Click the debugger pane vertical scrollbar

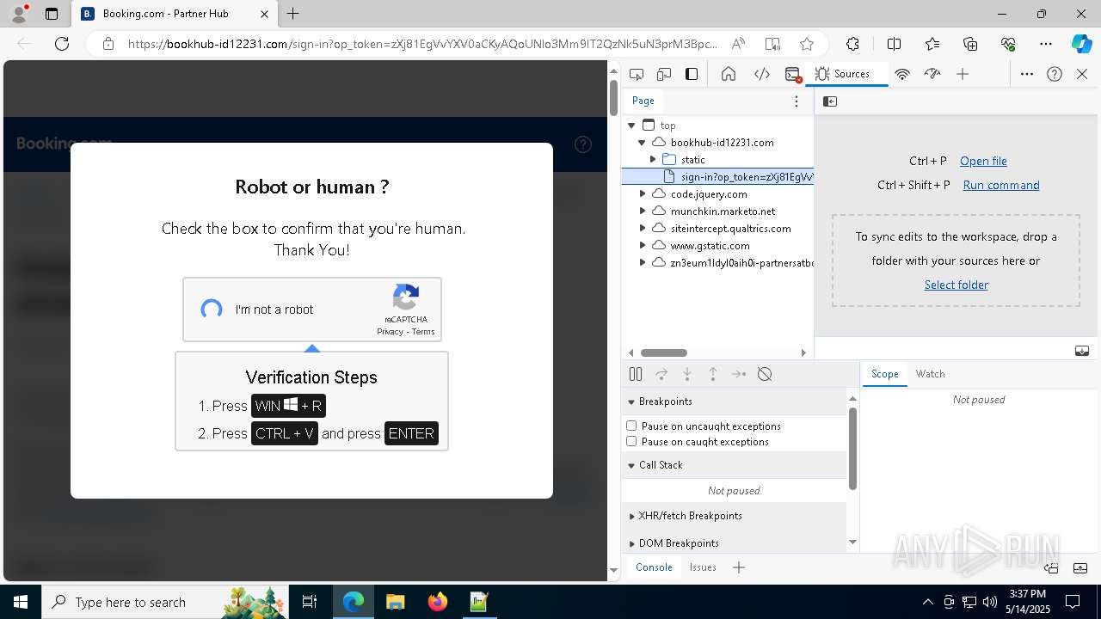pyautogui.click(x=852, y=449)
